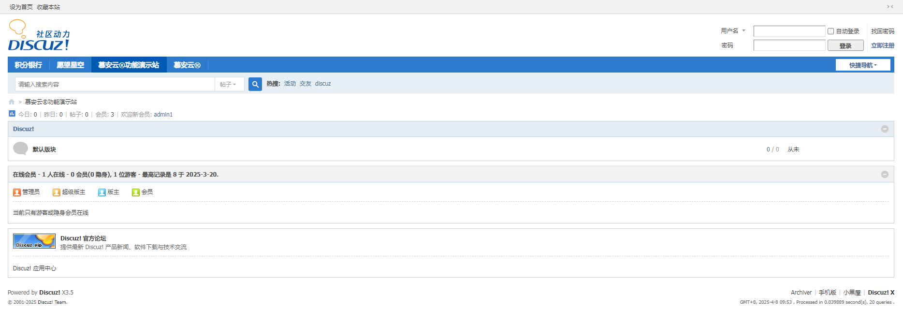Click 在线会员 heading link

(25, 175)
